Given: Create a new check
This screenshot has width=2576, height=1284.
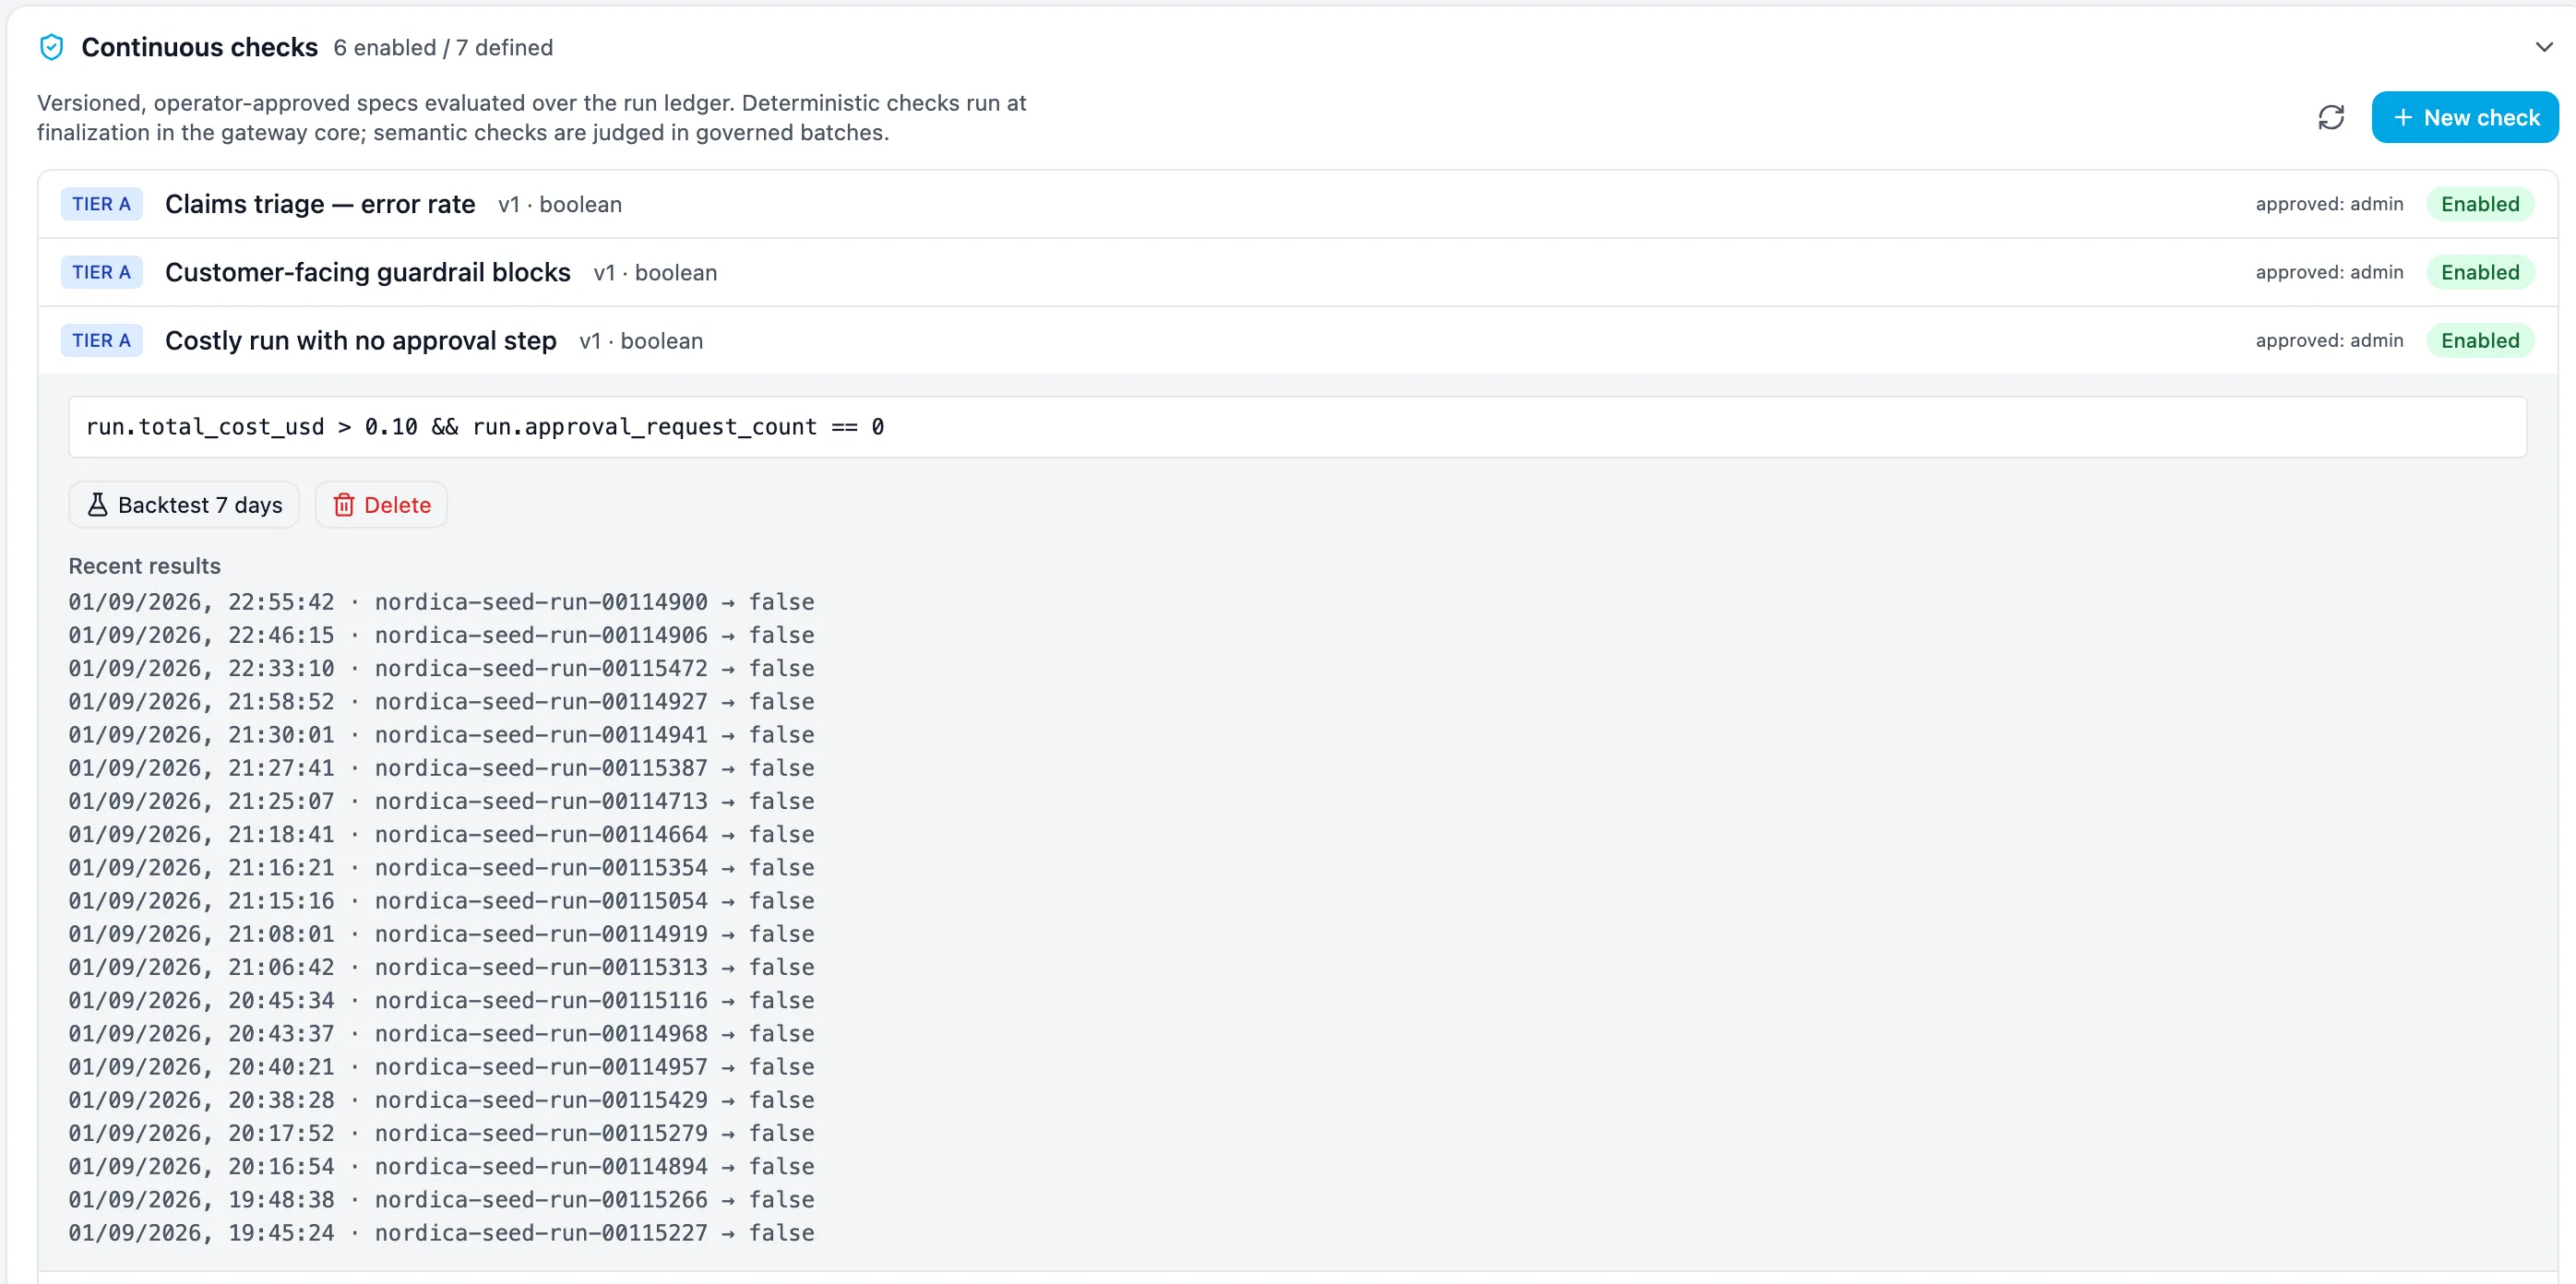Looking at the screenshot, I should [2464, 117].
